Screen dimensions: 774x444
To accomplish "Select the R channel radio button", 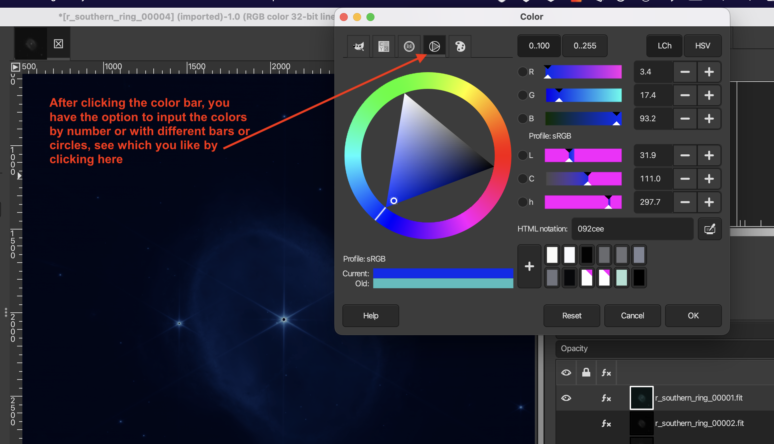I will 522,72.
